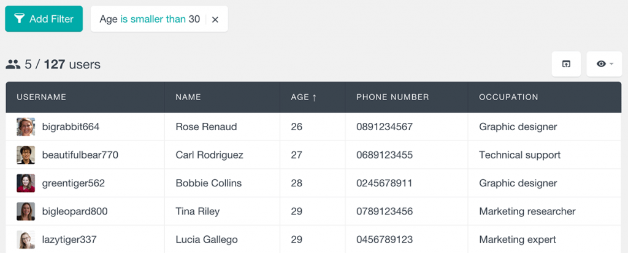628x253 pixels.
Task: Sort by the Occupation column header
Action: click(508, 97)
